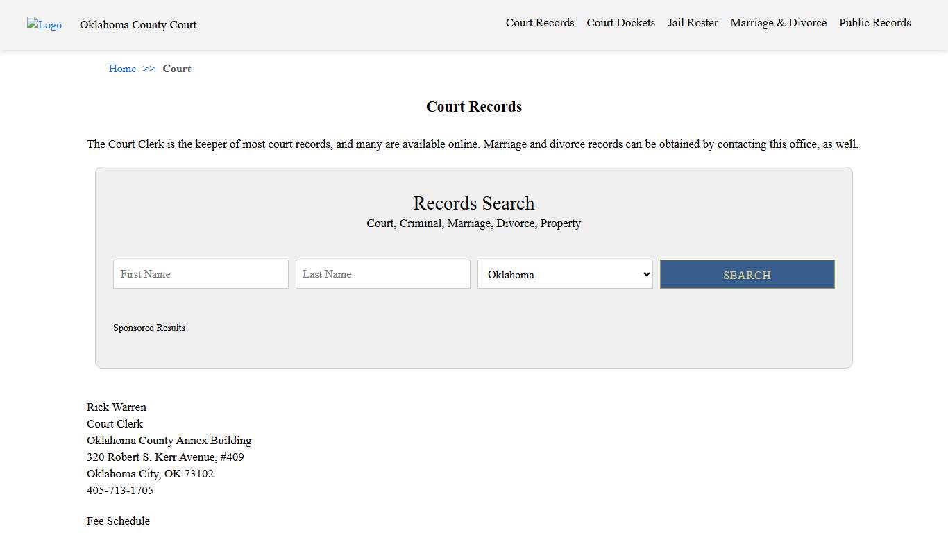Navigate to the Jail Roster page

point(693,23)
